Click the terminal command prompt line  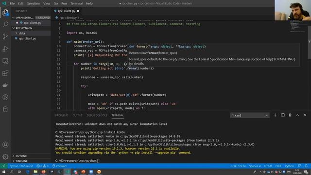click(77, 160)
